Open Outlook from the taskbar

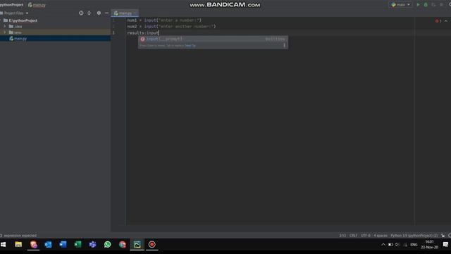(x=48, y=245)
